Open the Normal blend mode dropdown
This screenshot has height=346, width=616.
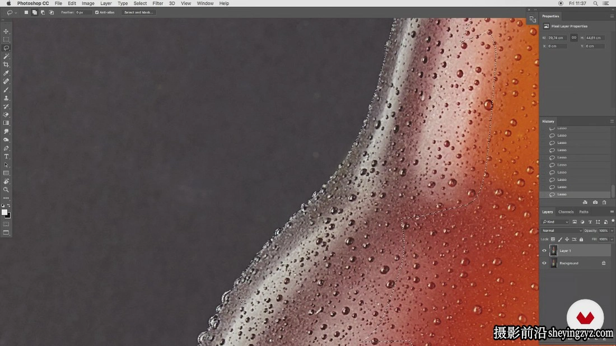[x=561, y=231]
